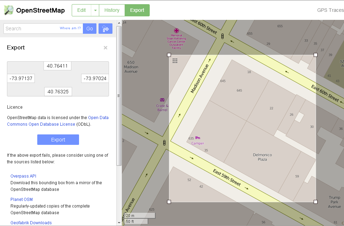Click the Madison Avenue street label
The height and width of the screenshot is (226, 344).
199,79
